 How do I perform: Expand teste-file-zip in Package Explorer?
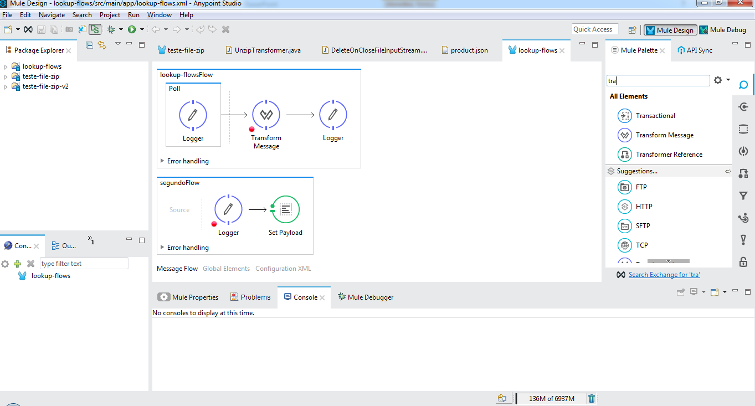click(x=6, y=76)
